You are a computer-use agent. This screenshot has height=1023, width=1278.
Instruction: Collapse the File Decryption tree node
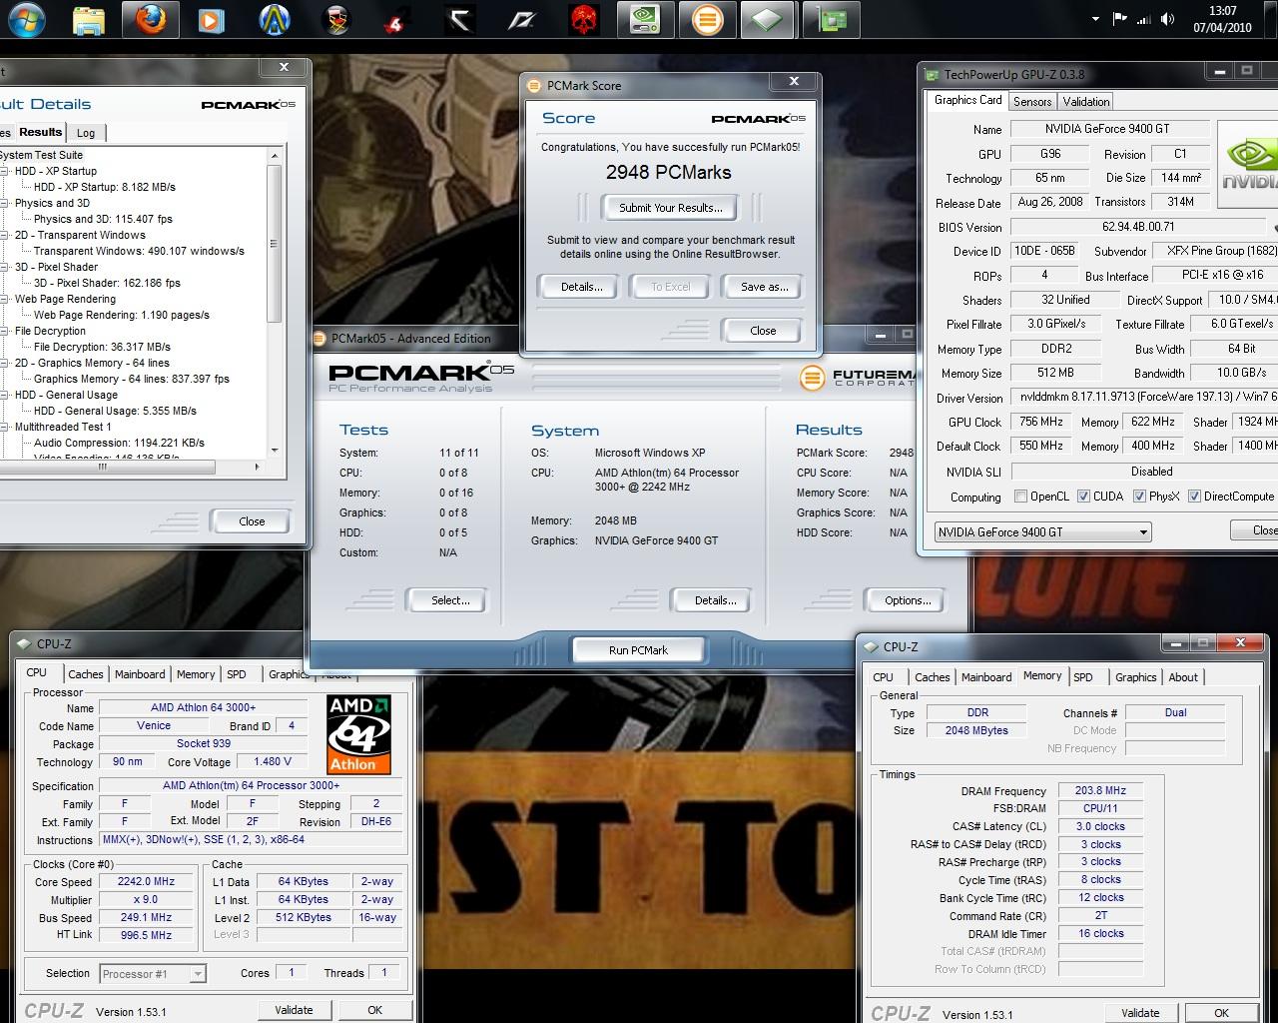4,331
